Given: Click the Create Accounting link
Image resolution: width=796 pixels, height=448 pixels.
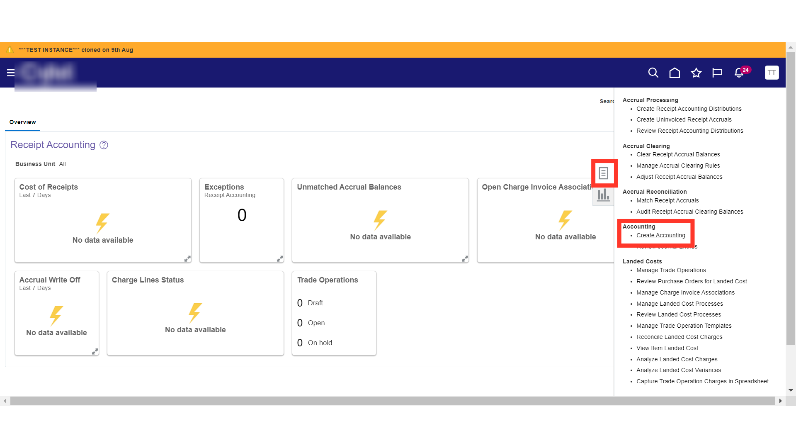Looking at the screenshot, I should tap(661, 235).
